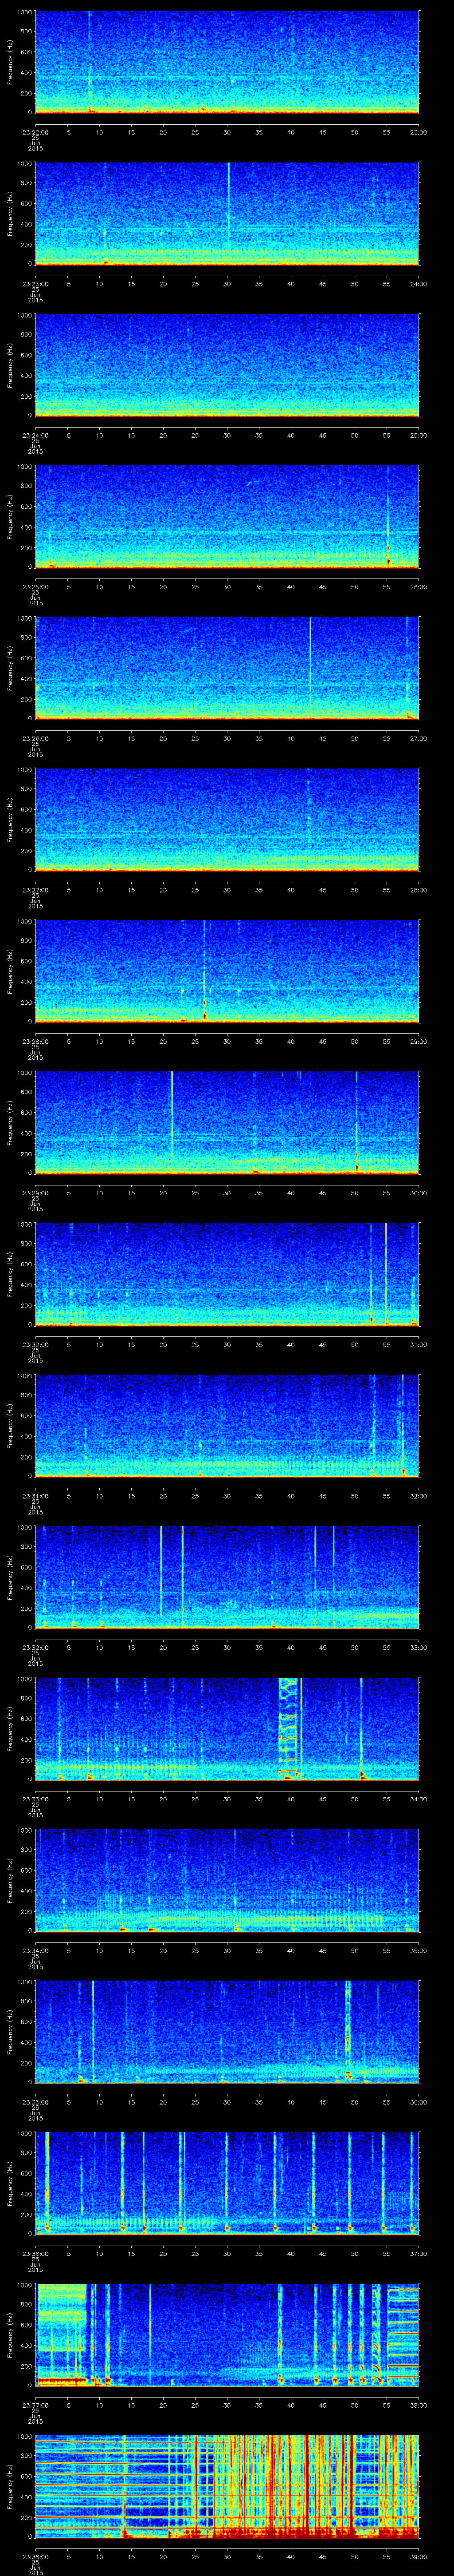Click the 23:24:00 start time label
The width and height of the screenshot is (454, 2576).
click(x=35, y=434)
